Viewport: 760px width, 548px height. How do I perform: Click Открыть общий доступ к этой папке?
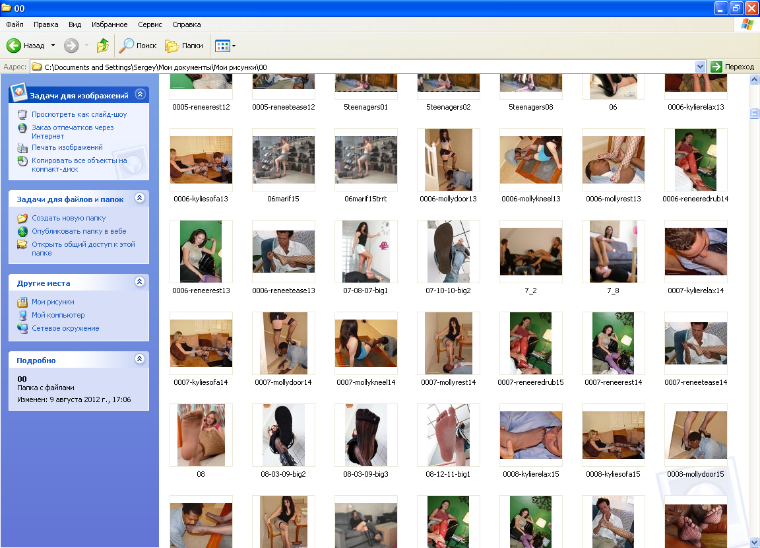point(83,249)
